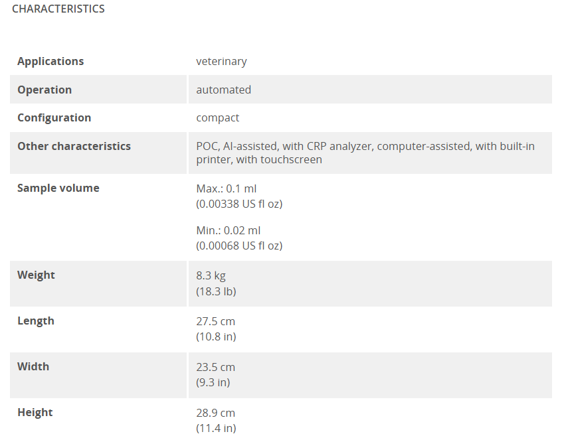Viewport: 562px width, 438px height.
Task: Click the 23.5 cm width value
Action: coord(215,368)
